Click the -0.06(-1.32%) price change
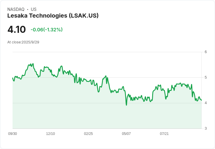This screenshot has height=149, width=215. [47, 30]
